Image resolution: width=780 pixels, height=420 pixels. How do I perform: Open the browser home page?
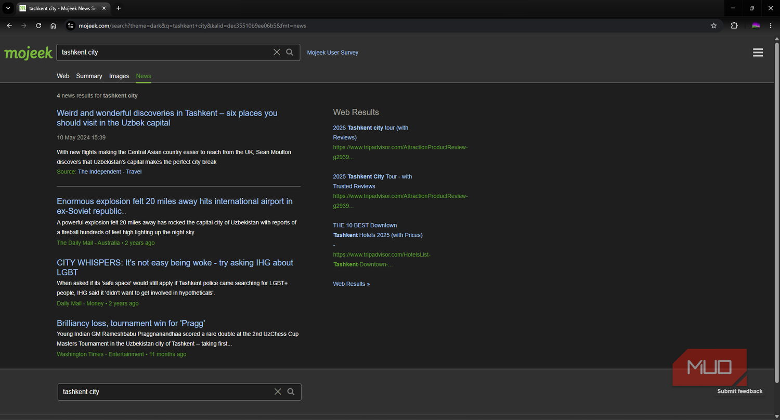(53, 26)
